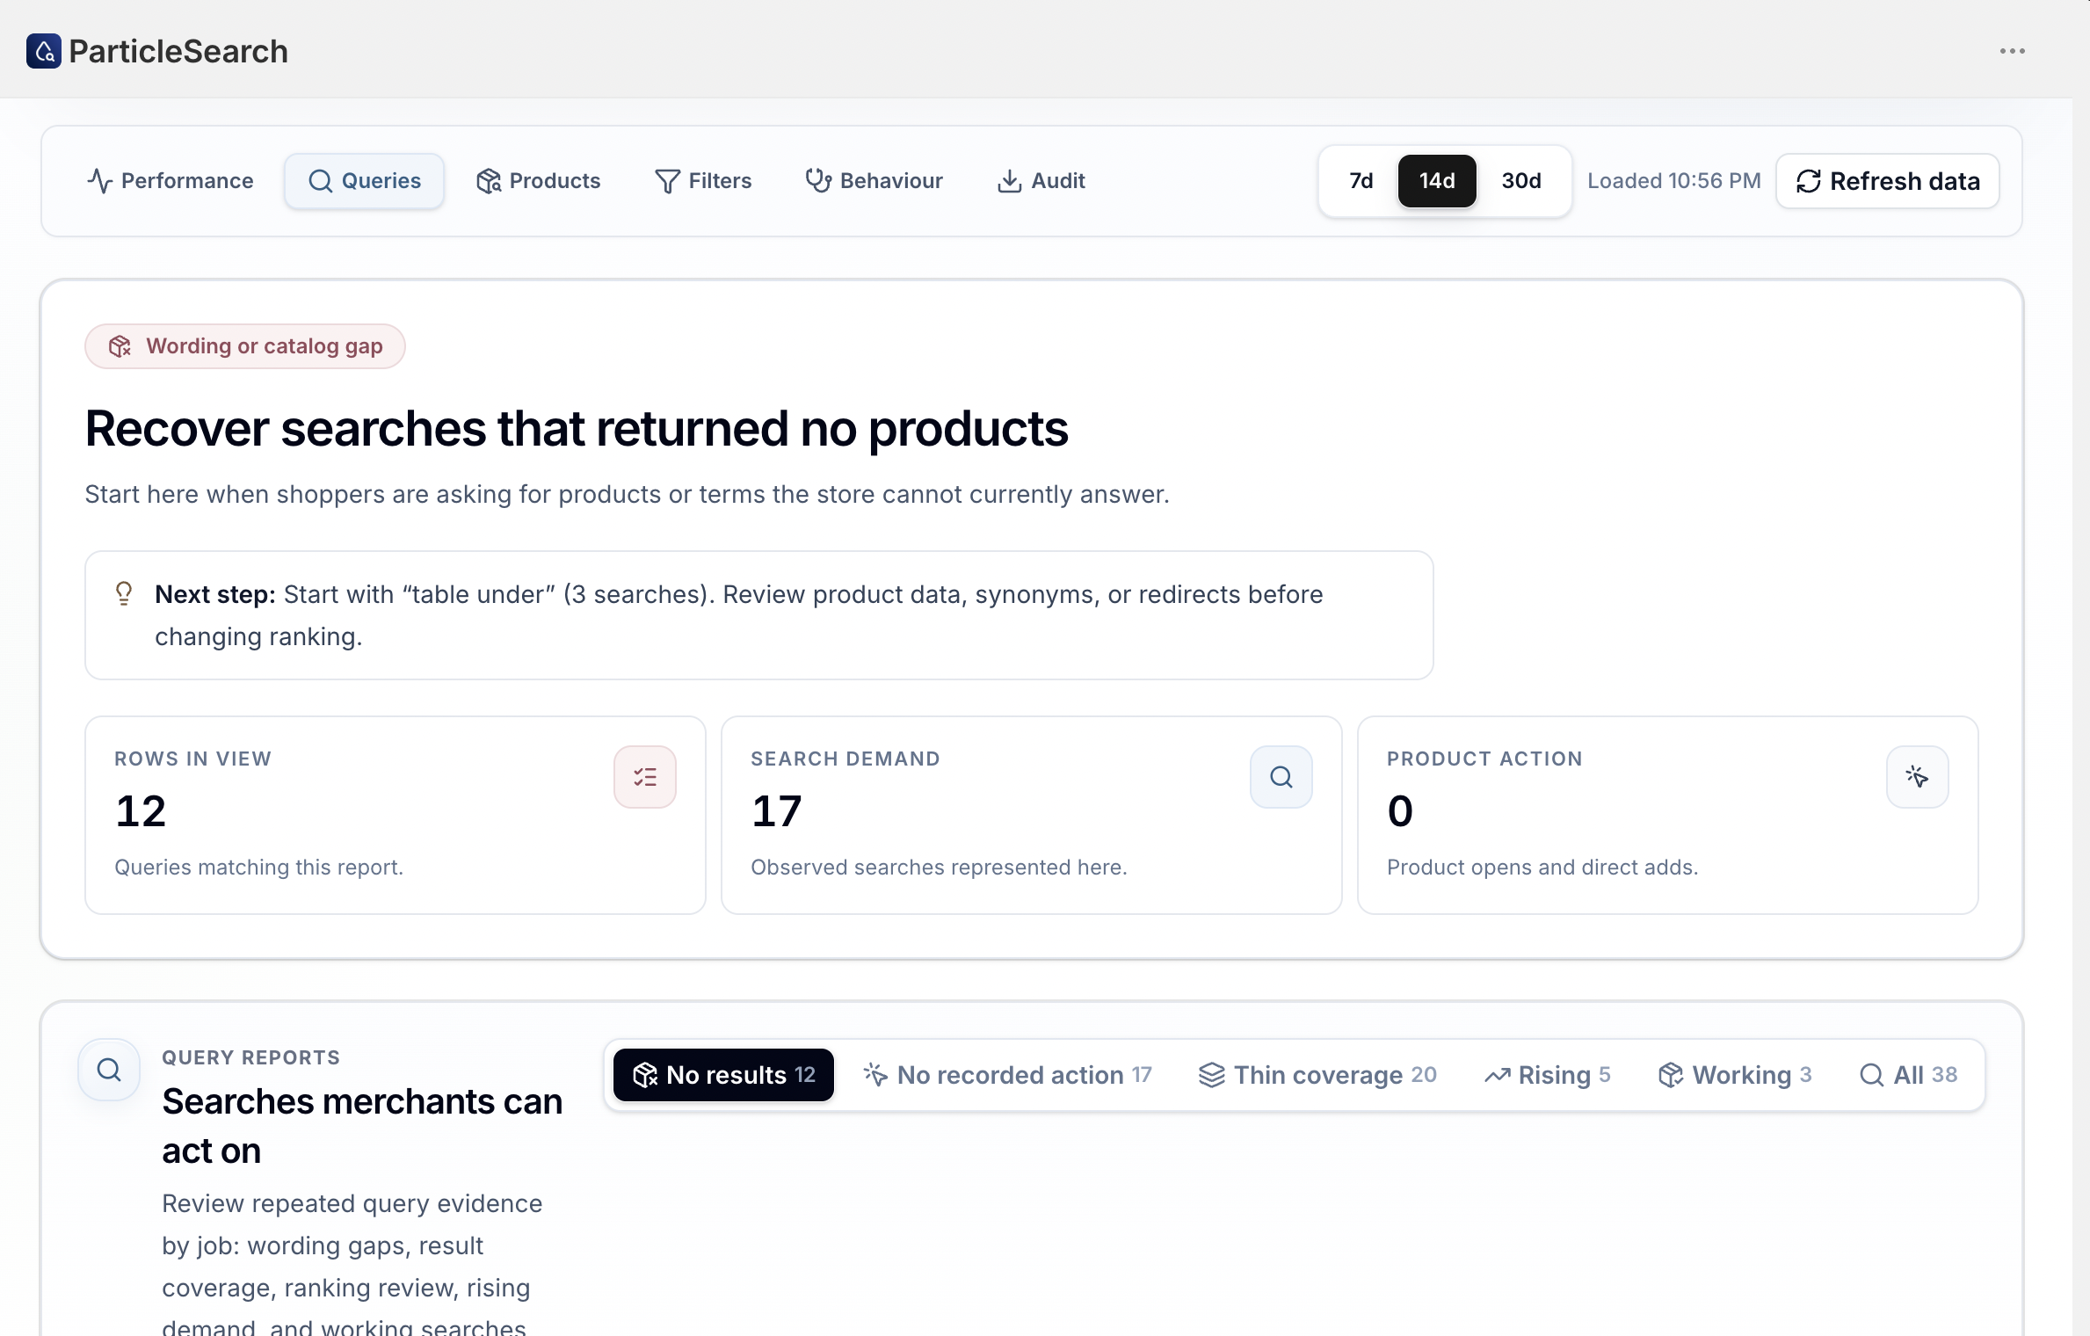
Task: Click the checklist icon in Rows in view card
Action: (x=645, y=777)
